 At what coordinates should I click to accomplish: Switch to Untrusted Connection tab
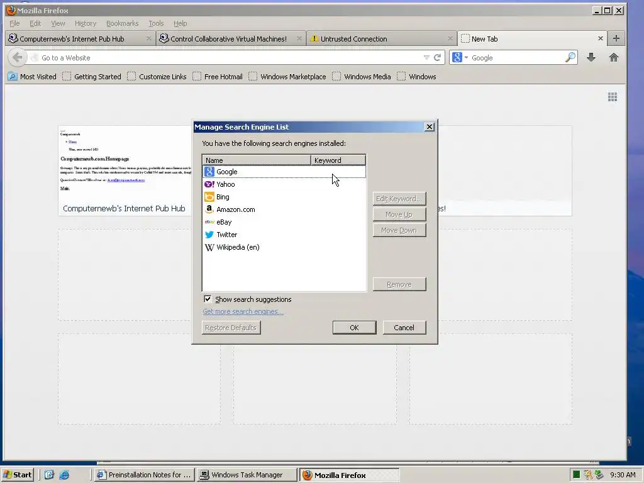(382, 38)
